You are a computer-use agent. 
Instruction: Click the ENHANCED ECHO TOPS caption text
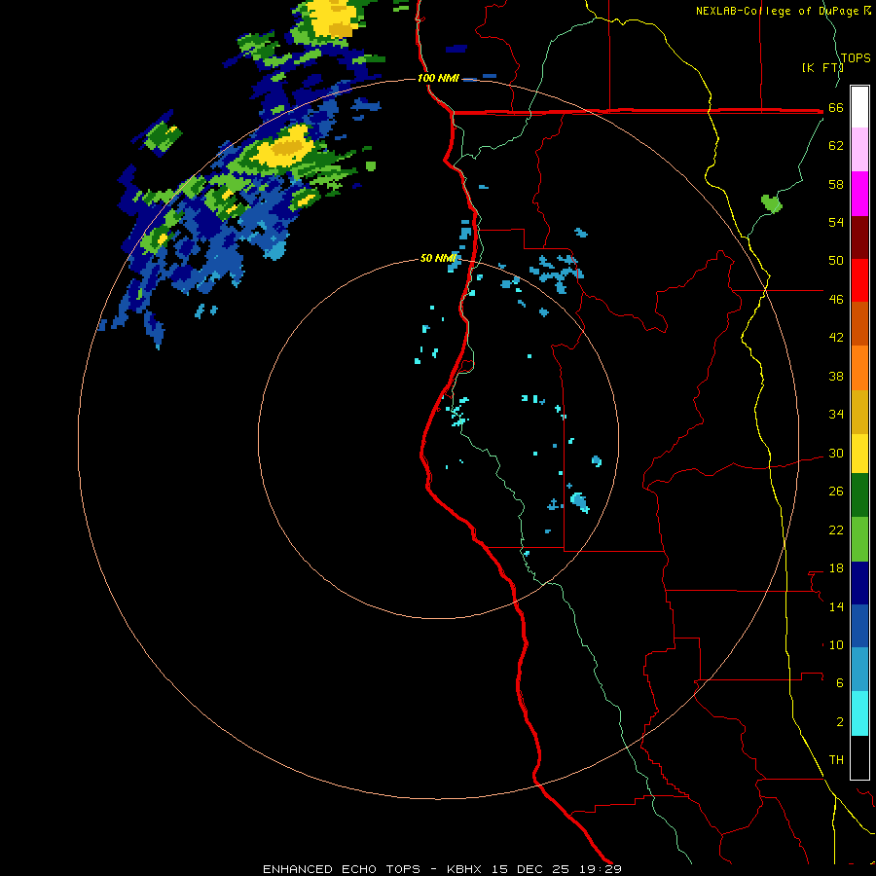342,869
